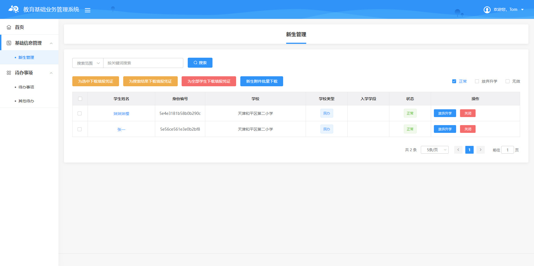Click the system logo icon in header

pos(14,9)
